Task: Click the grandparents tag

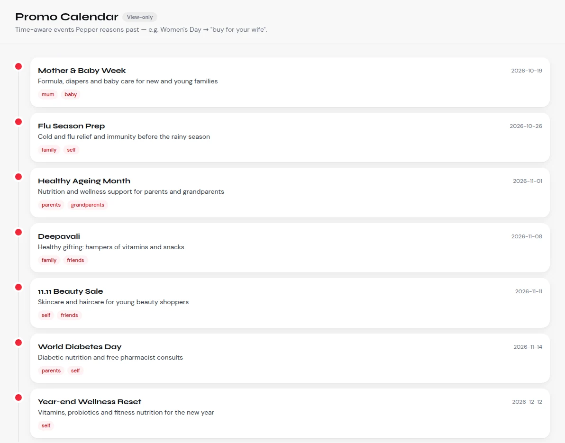Action: click(x=88, y=205)
